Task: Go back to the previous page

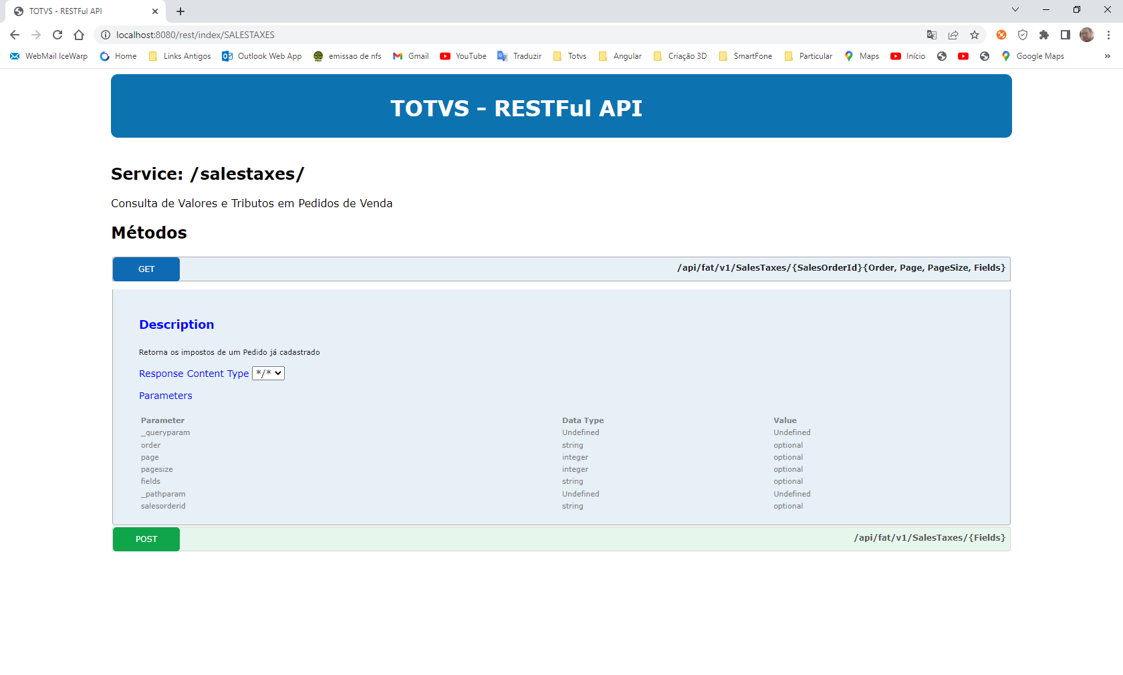Action: click(x=15, y=35)
